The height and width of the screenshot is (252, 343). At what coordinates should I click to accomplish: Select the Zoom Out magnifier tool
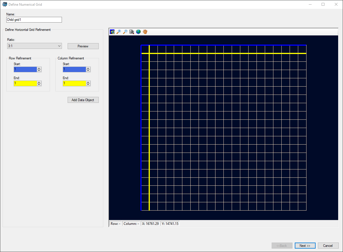[125, 32]
